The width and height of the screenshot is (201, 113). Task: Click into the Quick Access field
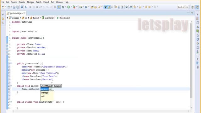pos(183,7)
